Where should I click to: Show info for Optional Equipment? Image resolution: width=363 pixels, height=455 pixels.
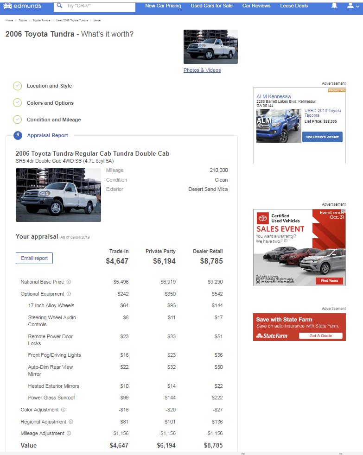point(69,294)
